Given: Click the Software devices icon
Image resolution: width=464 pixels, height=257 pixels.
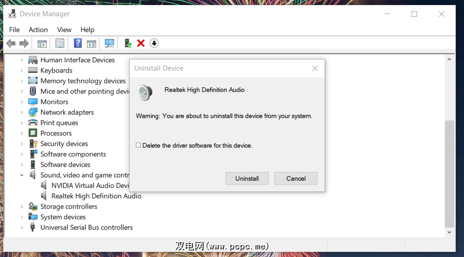Looking at the screenshot, I should click(x=33, y=165).
